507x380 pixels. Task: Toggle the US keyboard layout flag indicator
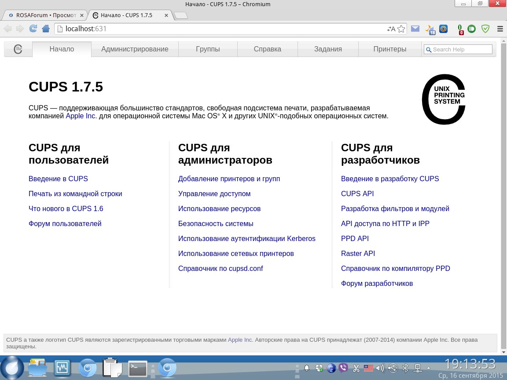368,368
